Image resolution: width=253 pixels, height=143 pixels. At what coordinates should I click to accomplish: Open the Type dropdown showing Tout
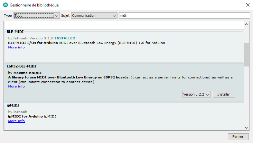coord(37,15)
